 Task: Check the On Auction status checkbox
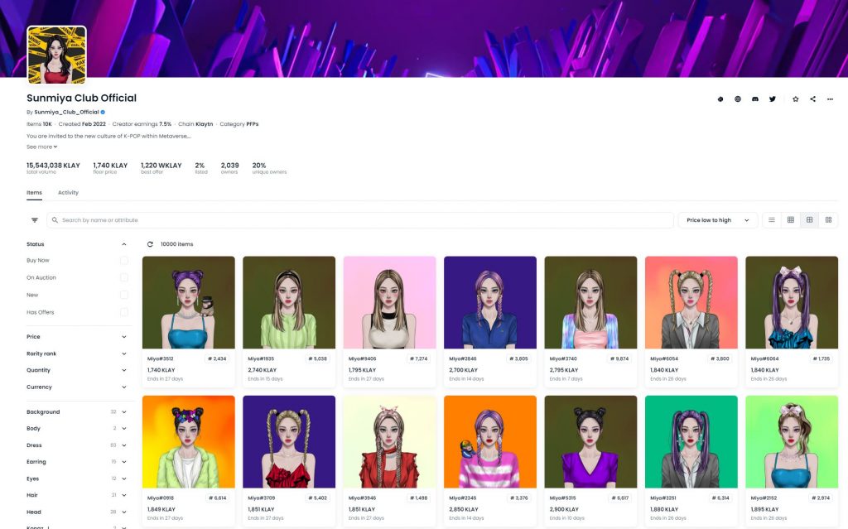point(124,277)
